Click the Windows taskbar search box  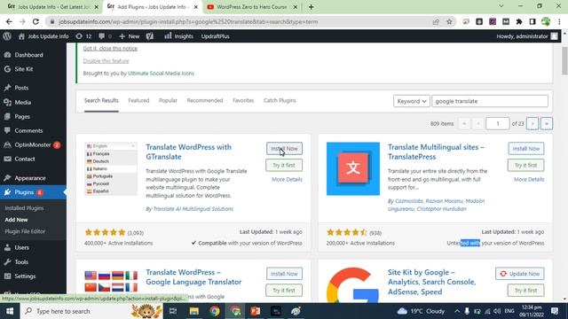pyautogui.click(x=91, y=311)
